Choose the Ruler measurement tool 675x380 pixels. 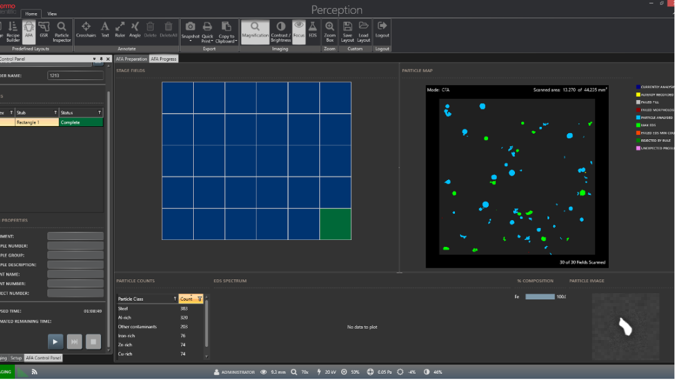pyautogui.click(x=120, y=30)
